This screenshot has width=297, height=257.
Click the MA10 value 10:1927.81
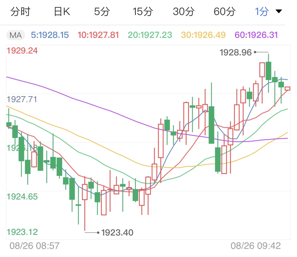click(x=98, y=35)
